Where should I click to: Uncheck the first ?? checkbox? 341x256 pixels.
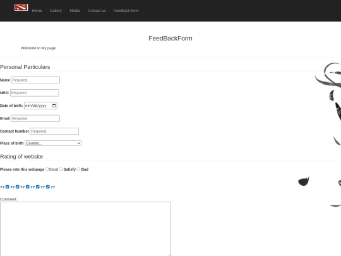8,186
